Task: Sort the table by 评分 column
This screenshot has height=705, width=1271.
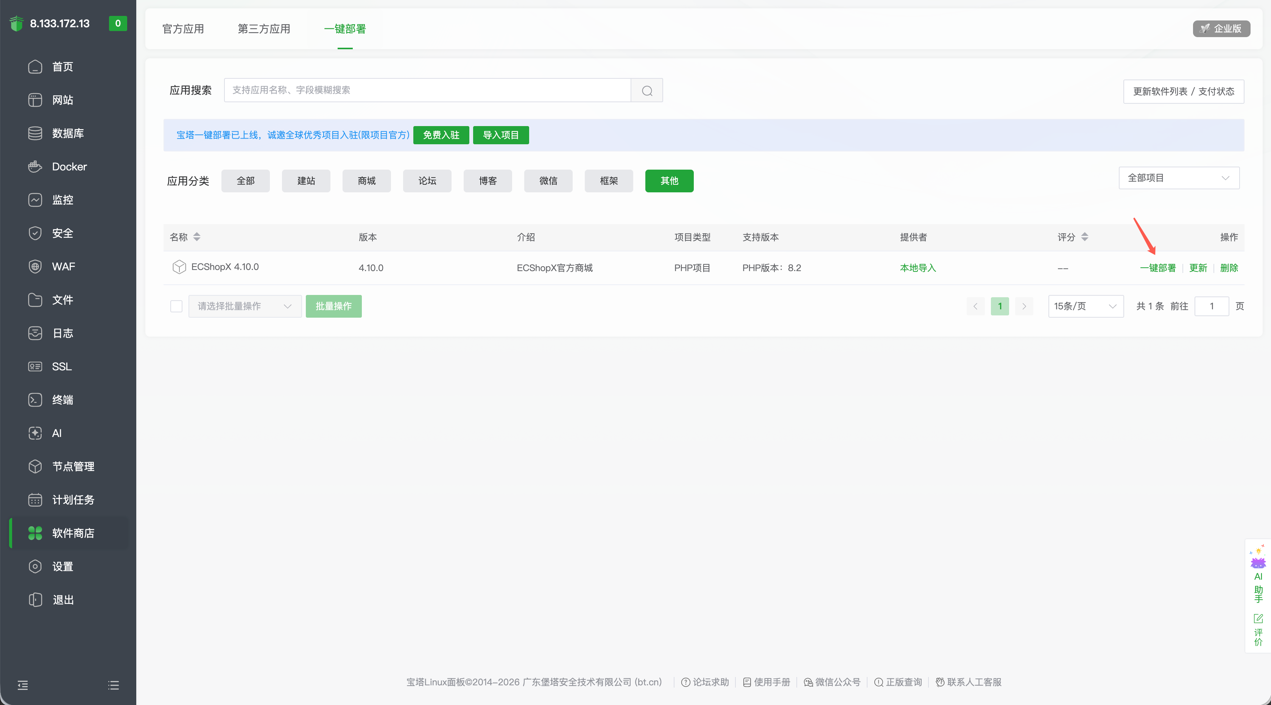Action: point(1084,237)
